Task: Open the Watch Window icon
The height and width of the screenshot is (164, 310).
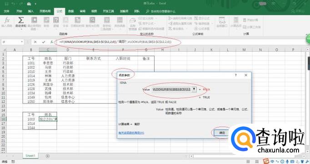Action: tap(222, 22)
